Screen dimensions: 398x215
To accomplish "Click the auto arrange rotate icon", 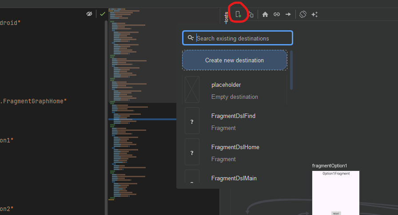I will click(303, 14).
